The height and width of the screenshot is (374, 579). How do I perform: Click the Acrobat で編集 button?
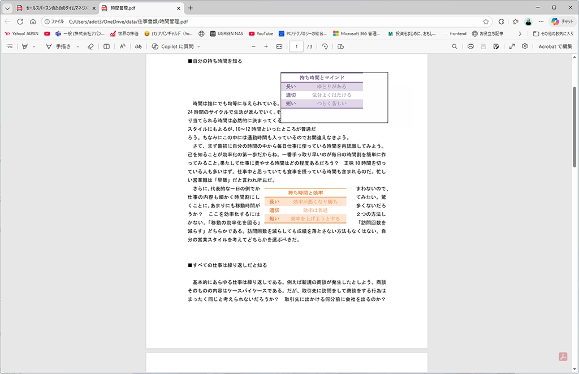point(555,46)
